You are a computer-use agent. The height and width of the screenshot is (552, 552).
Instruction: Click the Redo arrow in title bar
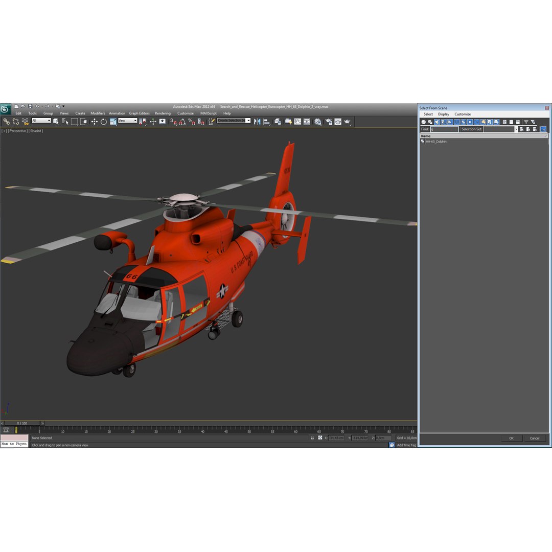(x=47, y=106)
